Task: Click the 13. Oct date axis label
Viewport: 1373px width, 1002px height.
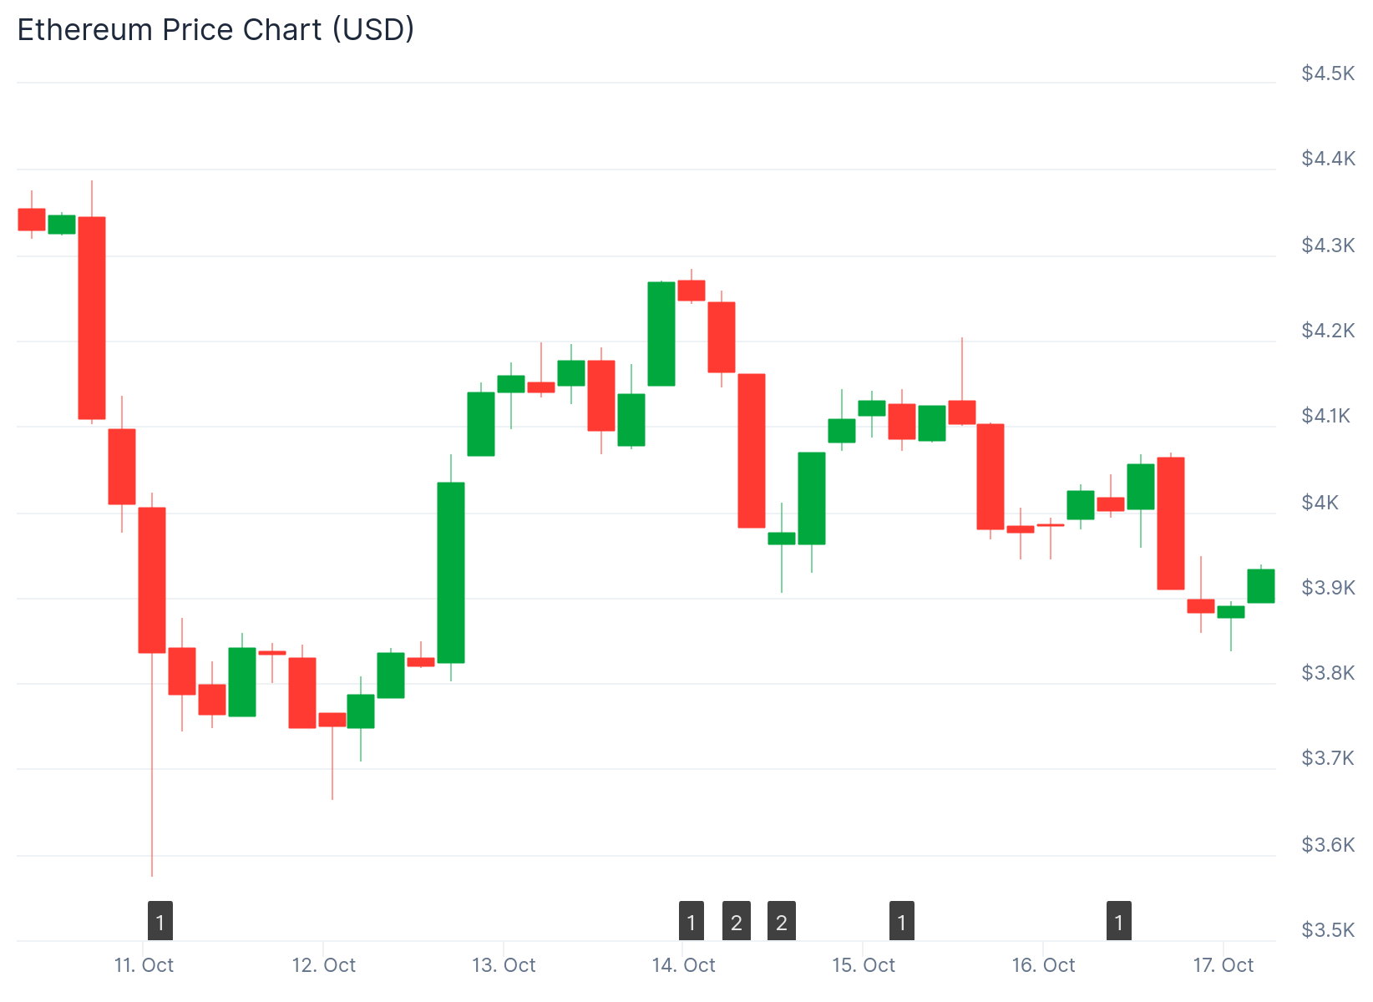Action: click(x=504, y=965)
